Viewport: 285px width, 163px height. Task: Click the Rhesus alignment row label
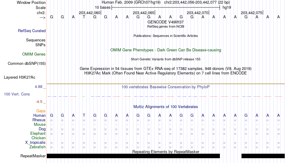(x=39, y=120)
